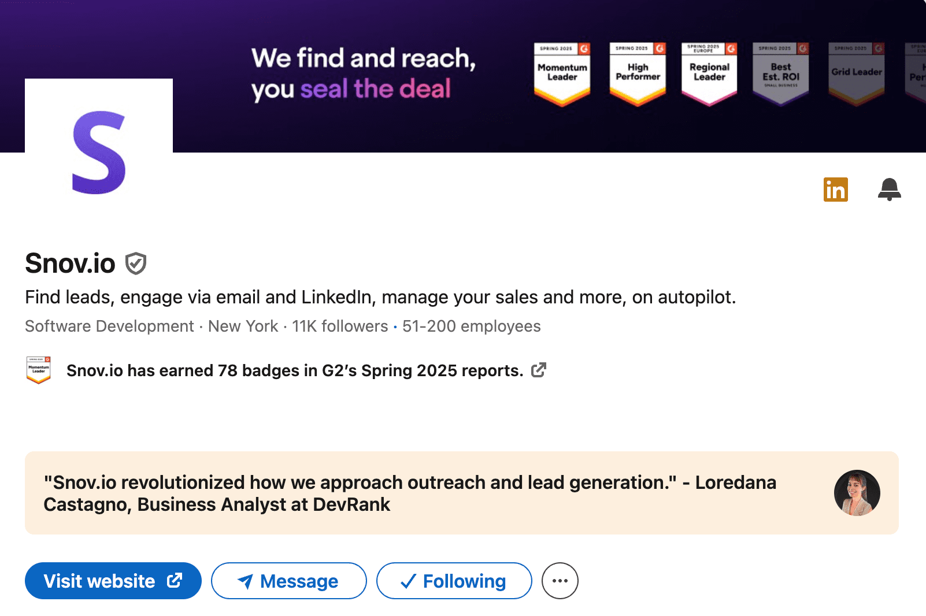Send a message with the Message button
This screenshot has width=926, height=616.
288,581
